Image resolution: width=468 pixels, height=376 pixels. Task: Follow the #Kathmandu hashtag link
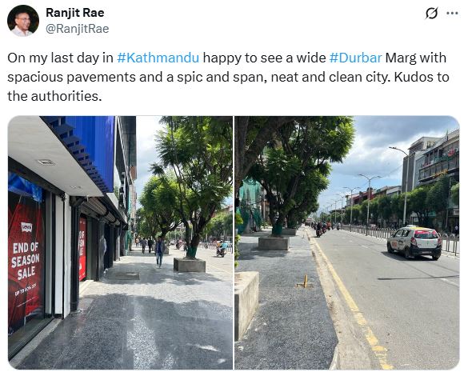click(158, 58)
